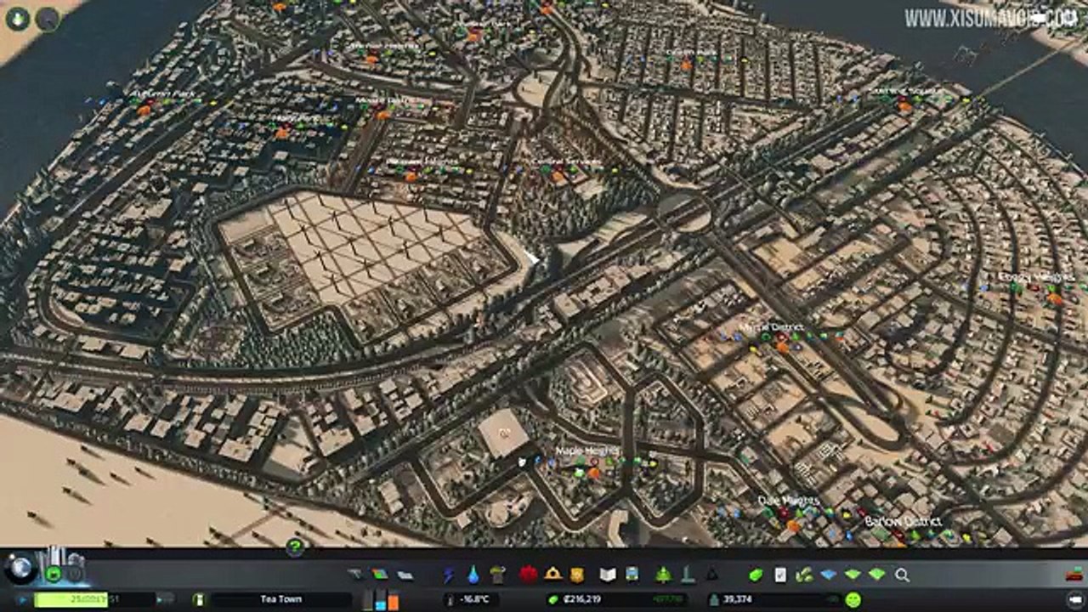Open the city information icon beside Tea Town
Image resolution: width=1088 pixels, height=612 pixels.
point(199,599)
